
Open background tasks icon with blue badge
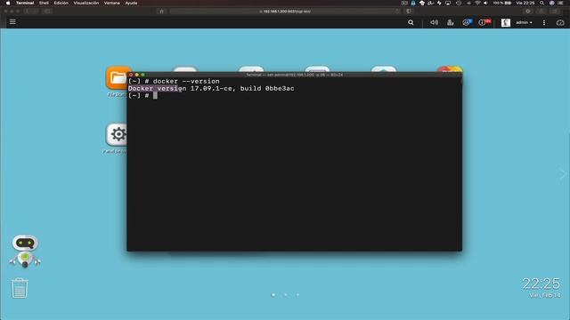pyautogui.click(x=467, y=22)
